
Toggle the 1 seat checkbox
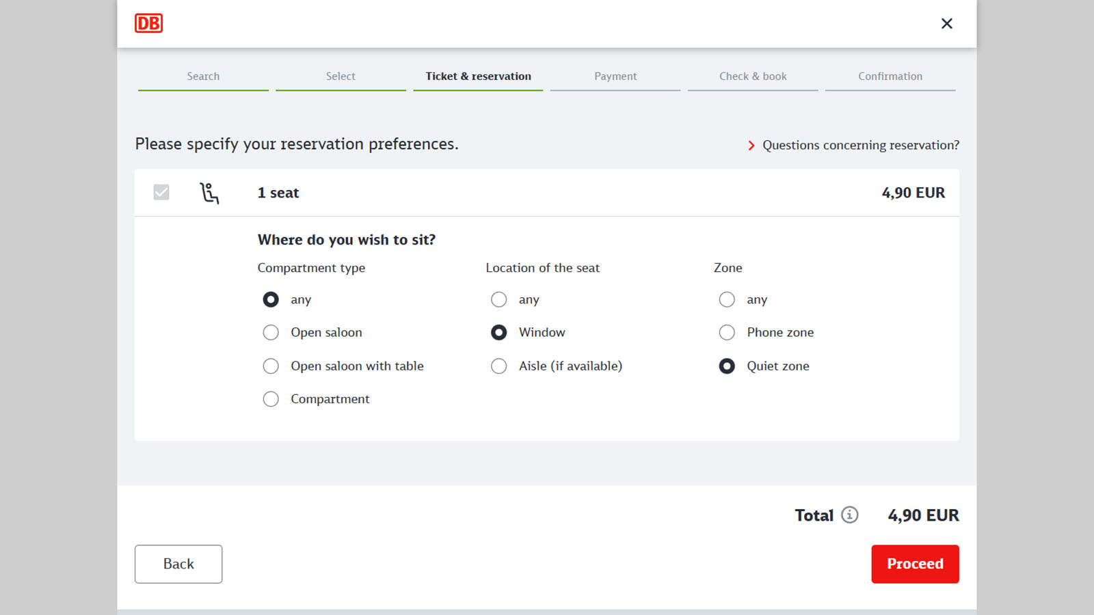tap(161, 192)
